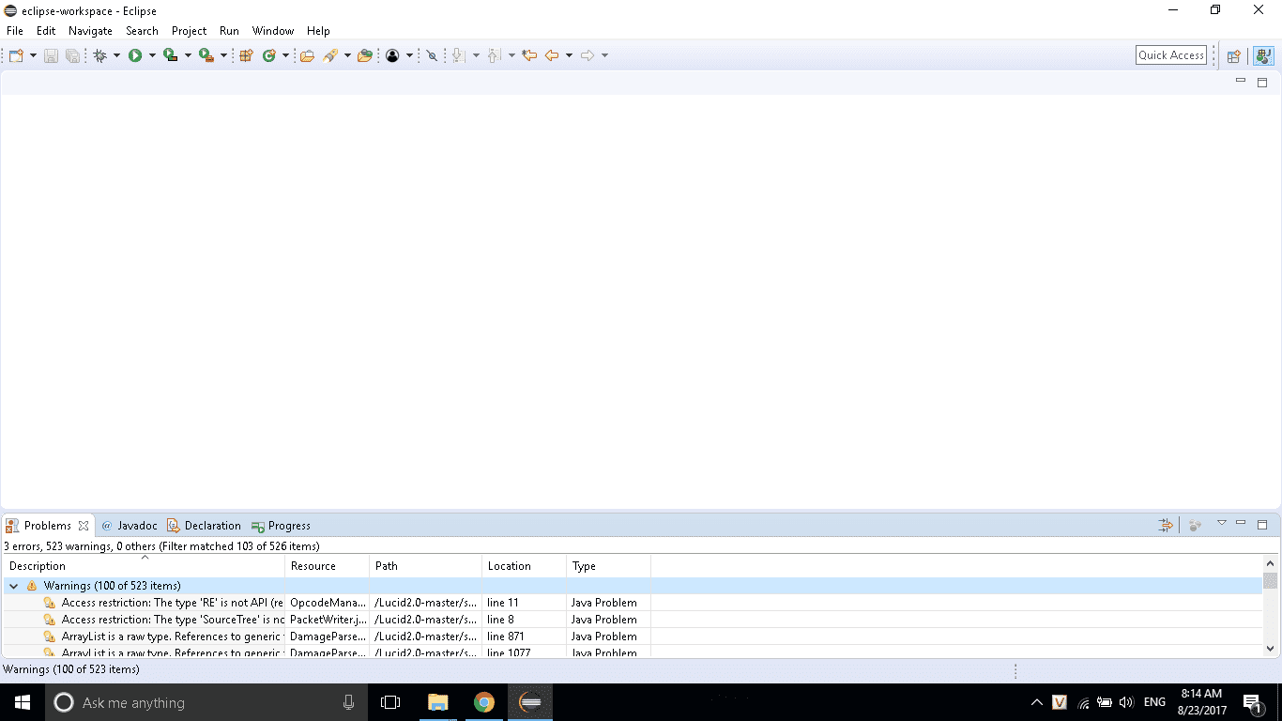Open the Coverage dropdown arrow
The image size is (1282, 721).
point(188,55)
